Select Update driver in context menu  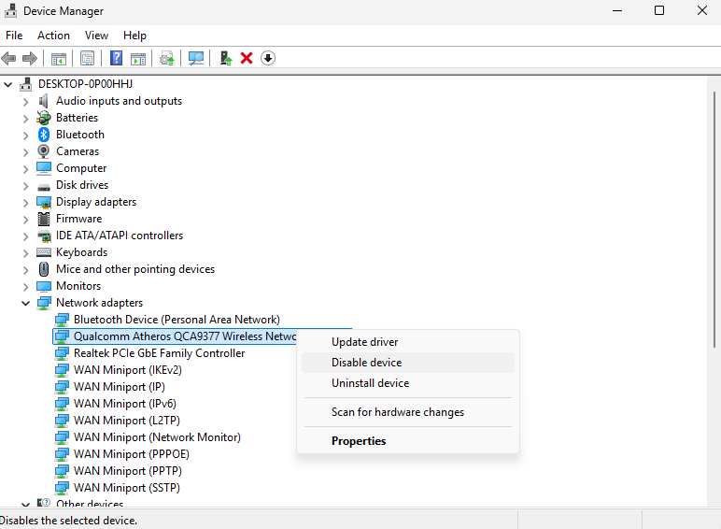pyautogui.click(x=364, y=342)
